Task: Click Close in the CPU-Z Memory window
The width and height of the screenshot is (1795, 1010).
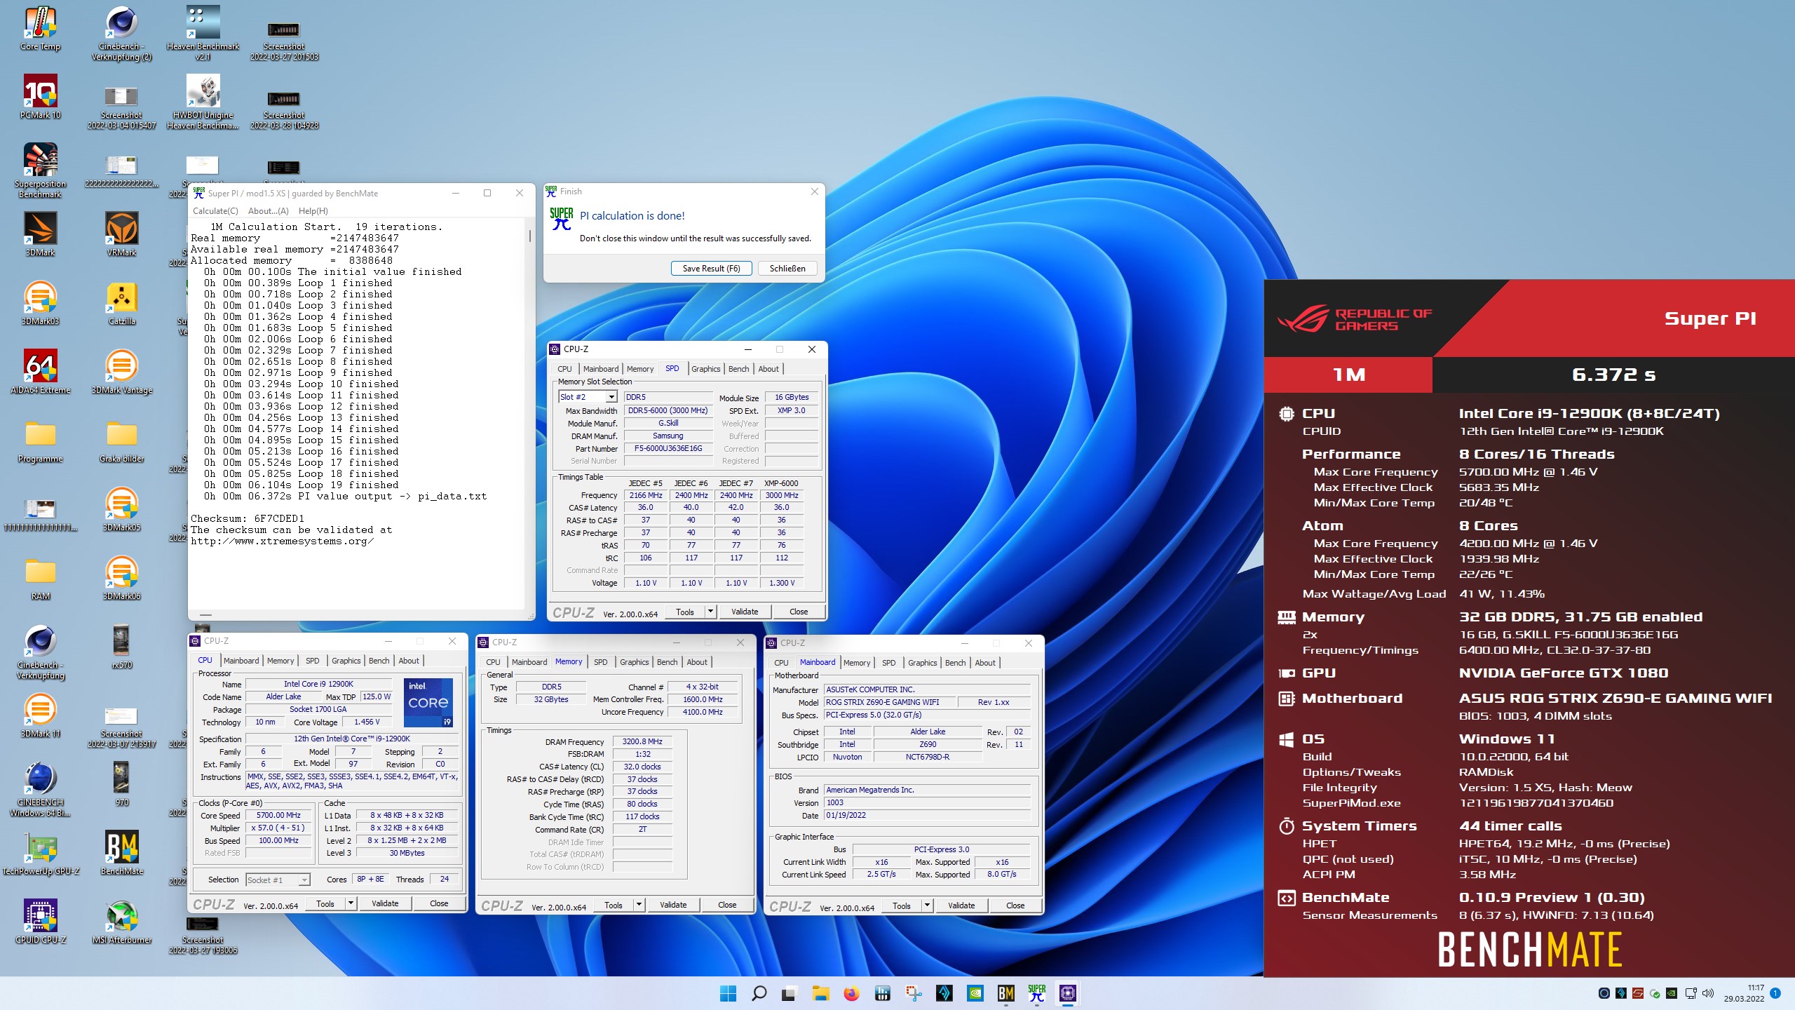Action: point(727,905)
